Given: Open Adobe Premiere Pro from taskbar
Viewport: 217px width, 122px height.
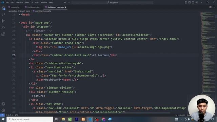Looking at the screenshot, I should pyautogui.click(x=77, y=119).
